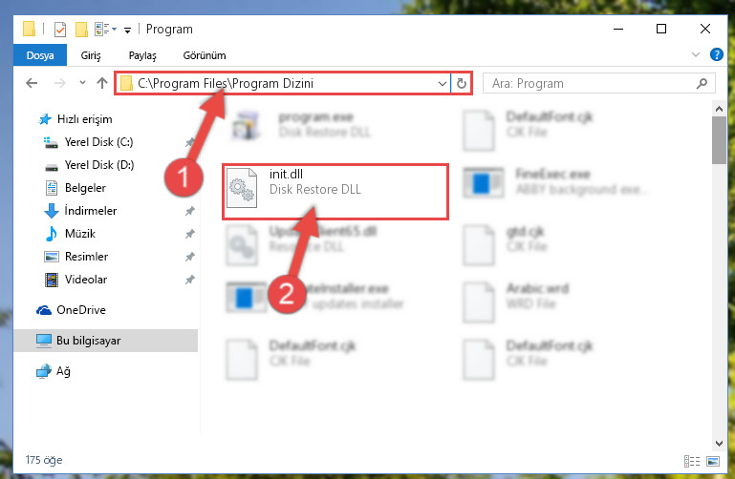735x479 pixels.
Task: Open recent locations dropdown arrow
Action: [82, 83]
